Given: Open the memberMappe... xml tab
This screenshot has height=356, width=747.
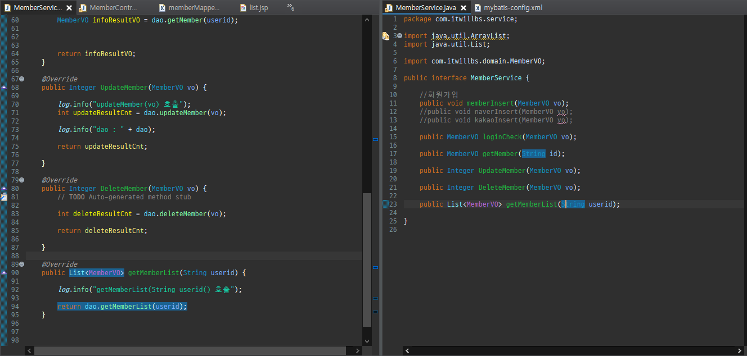Looking at the screenshot, I should coord(190,8).
